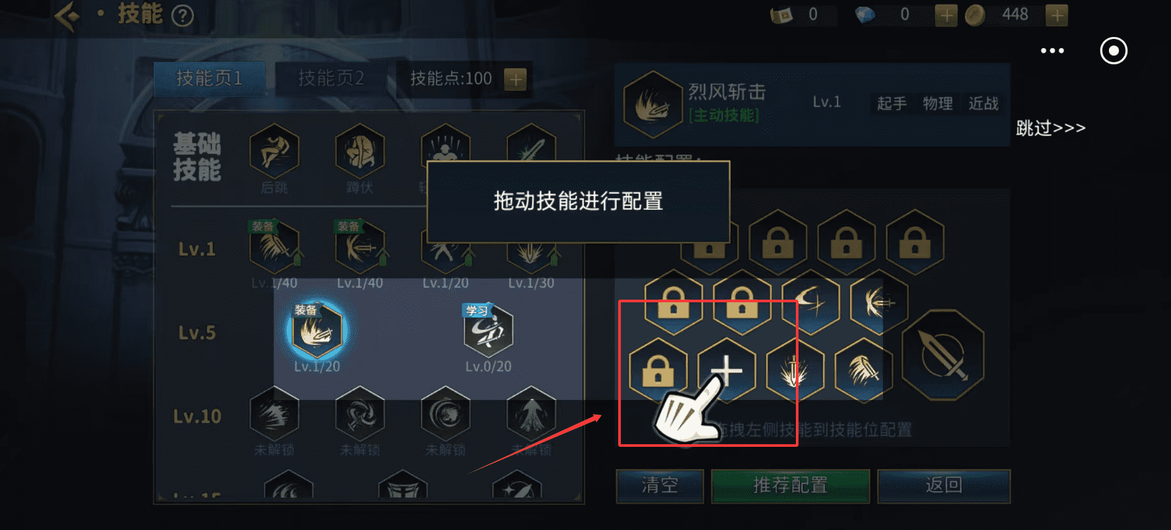
Task: Click the large sword attack slot
Action: pyautogui.click(x=942, y=355)
